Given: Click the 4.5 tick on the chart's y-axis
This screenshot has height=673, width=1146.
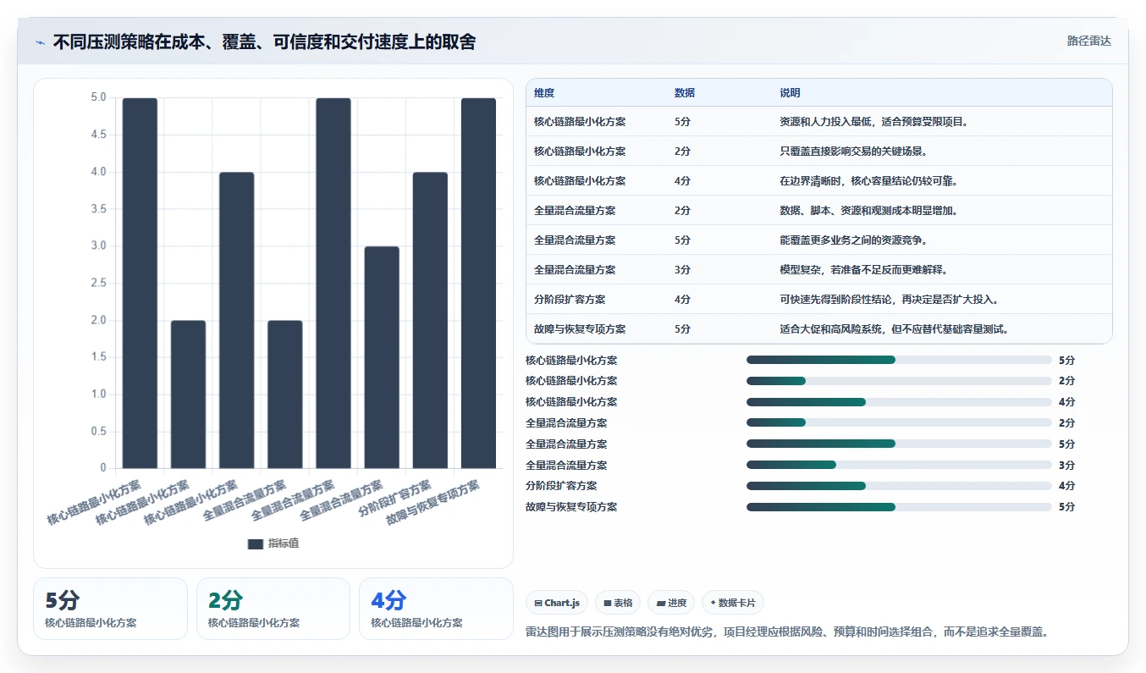Looking at the screenshot, I should (x=98, y=135).
